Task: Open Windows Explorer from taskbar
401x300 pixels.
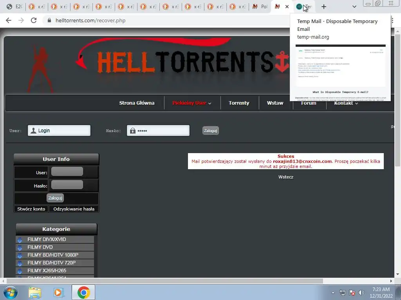Action: pyautogui.click(x=34, y=292)
